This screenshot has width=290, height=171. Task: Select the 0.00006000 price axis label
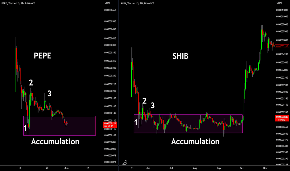[x=282, y=40]
